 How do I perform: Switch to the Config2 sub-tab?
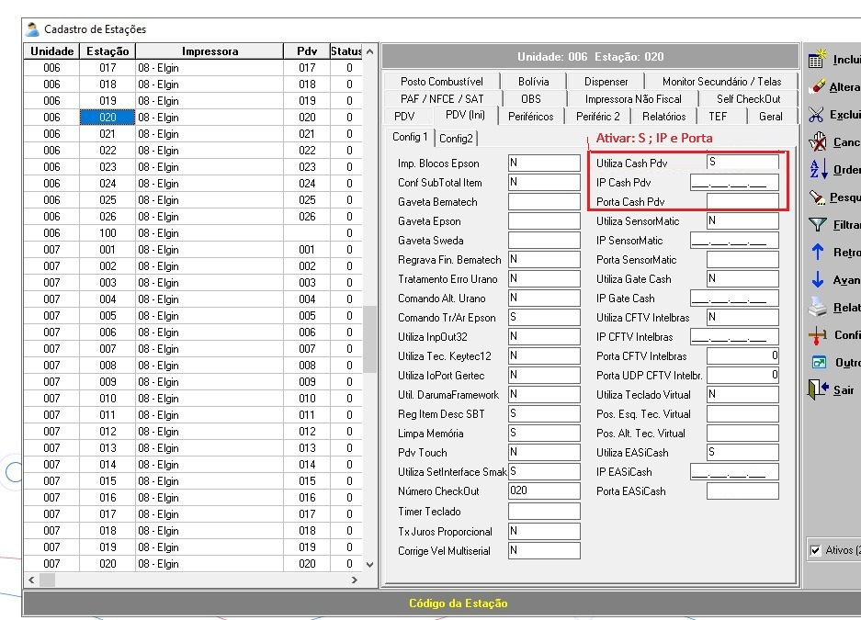coord(456,138)
